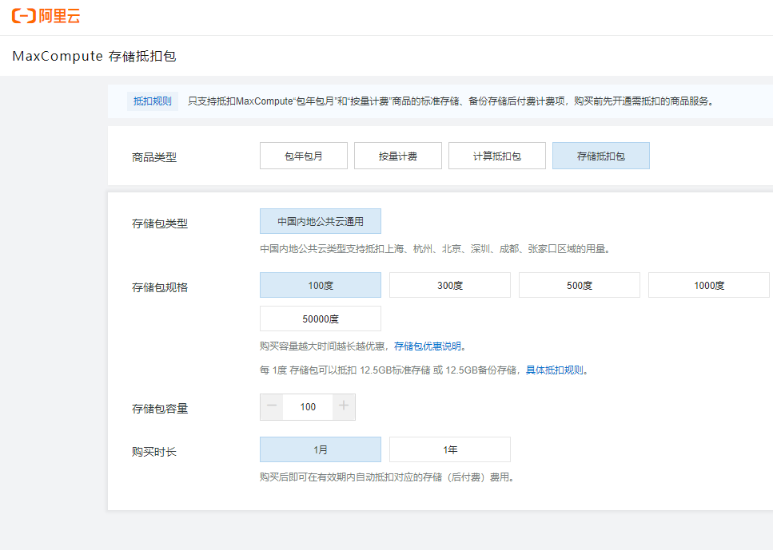The width and height of the screenshot is (773, 550).
Task: Decrease storage capacity with minus button
Action: click(x=272, y=407)
